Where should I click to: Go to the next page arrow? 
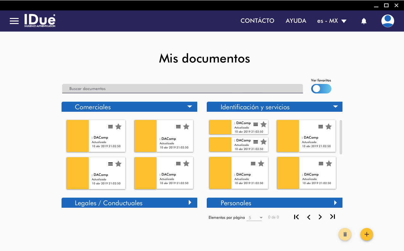tap(320, 217)
